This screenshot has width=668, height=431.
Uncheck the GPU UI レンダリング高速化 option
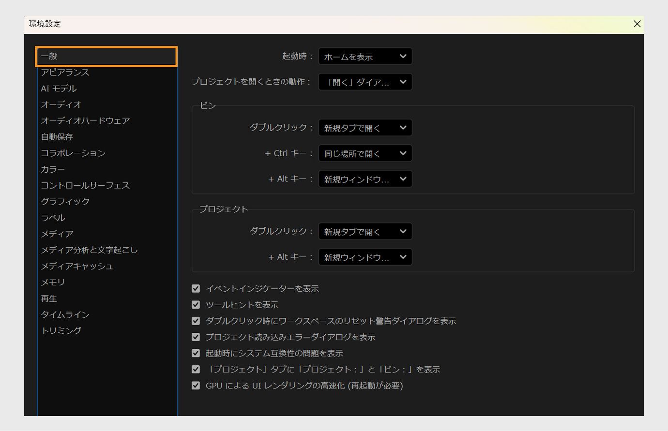196,386
